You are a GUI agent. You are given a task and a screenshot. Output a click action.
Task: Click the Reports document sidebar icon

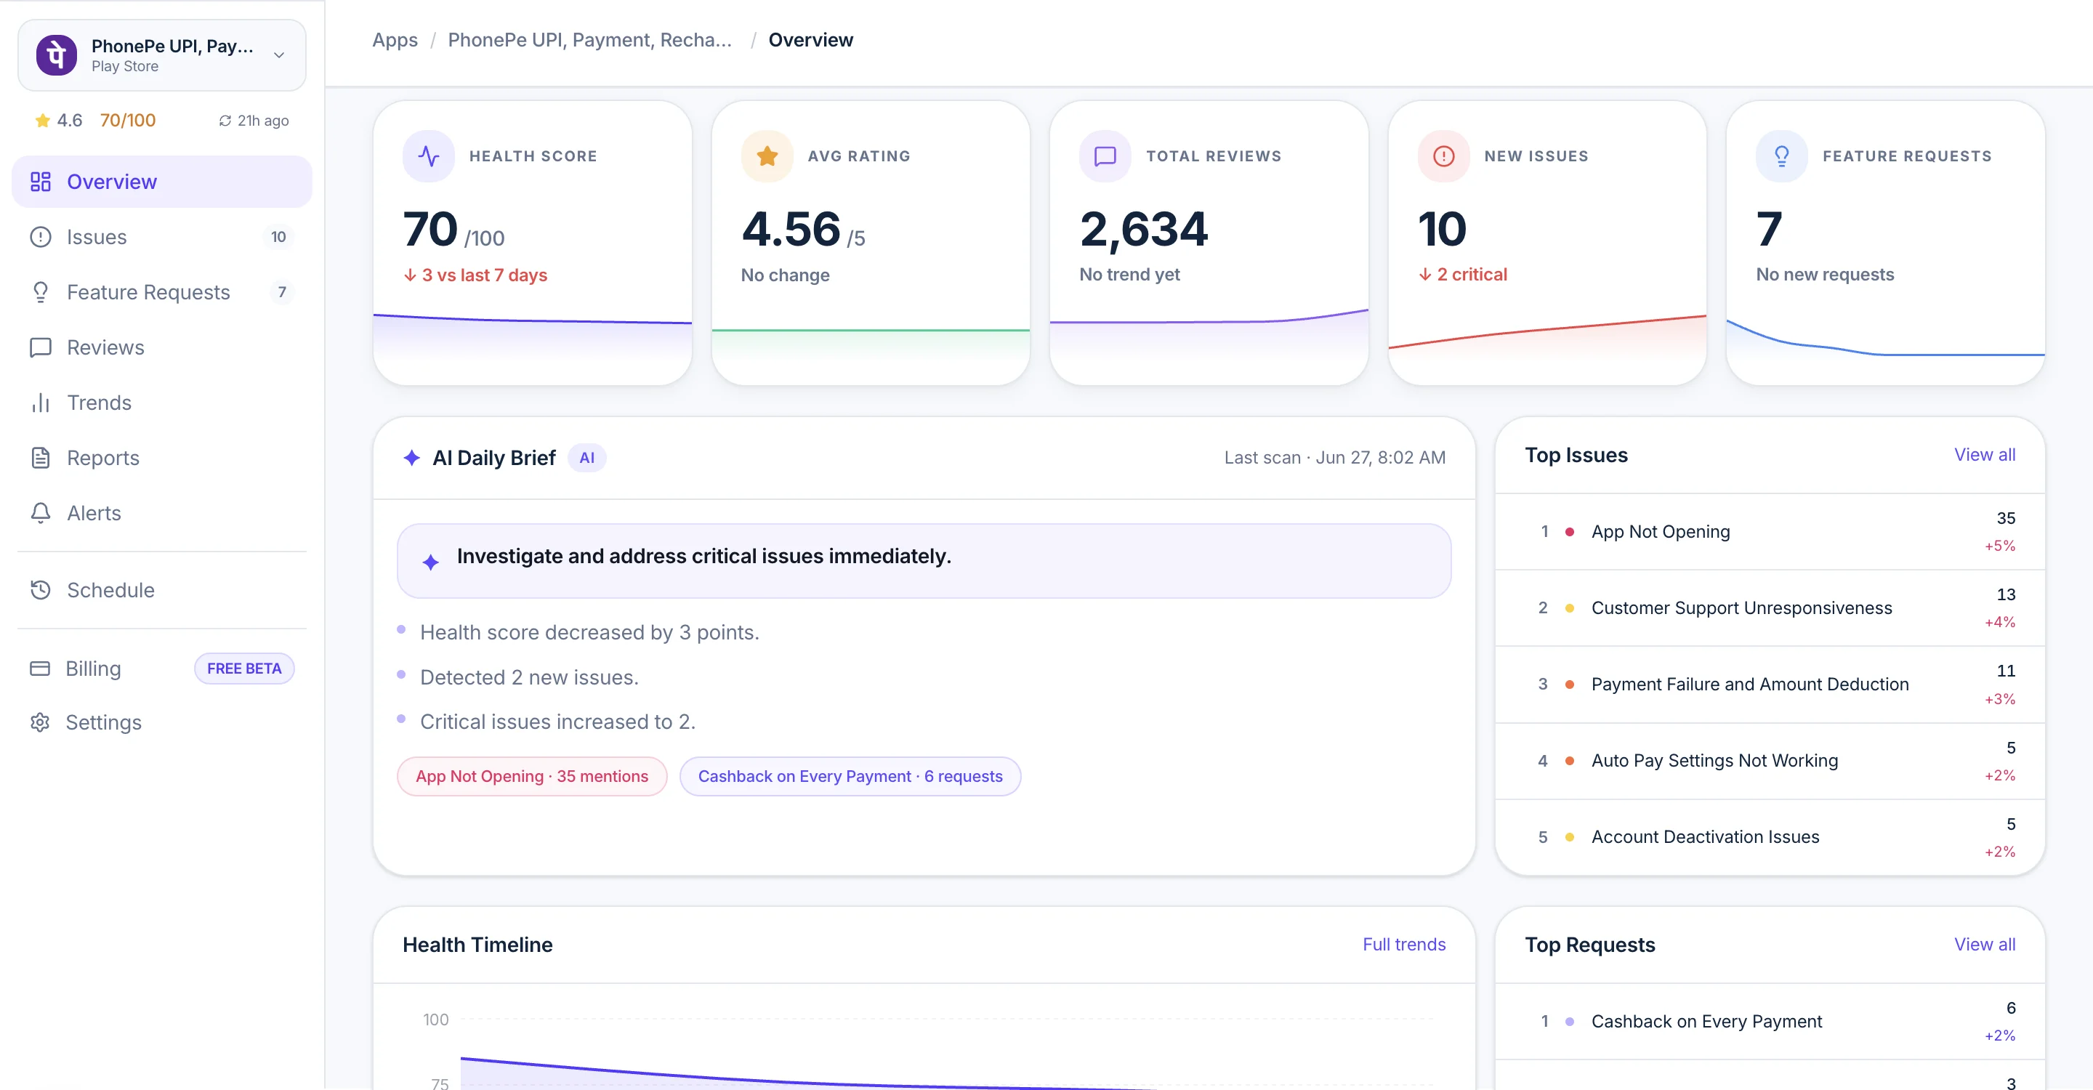click(41, 457)
